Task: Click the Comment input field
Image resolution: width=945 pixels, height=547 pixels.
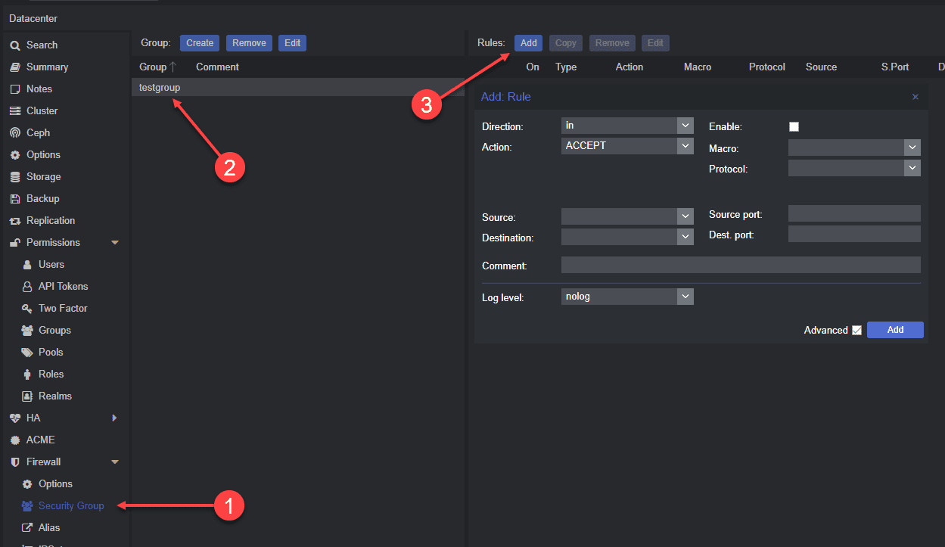Action: 741,265
